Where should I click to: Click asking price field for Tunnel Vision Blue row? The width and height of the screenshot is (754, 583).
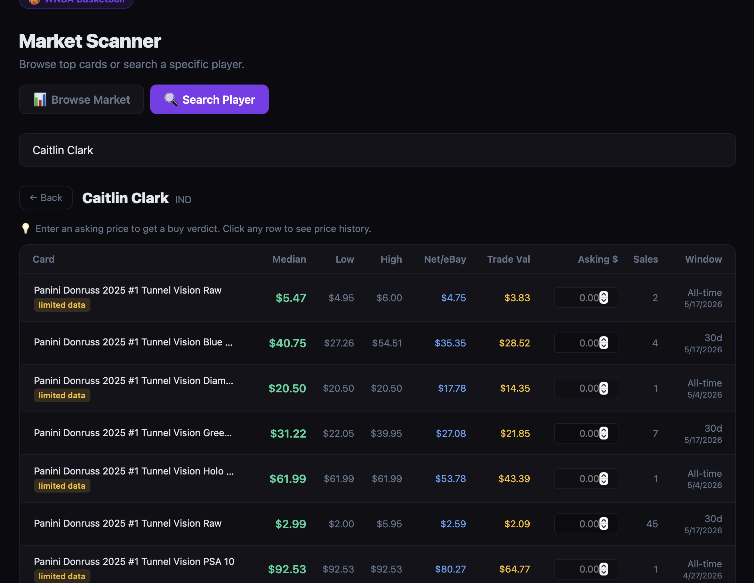(x=586, y=343)
